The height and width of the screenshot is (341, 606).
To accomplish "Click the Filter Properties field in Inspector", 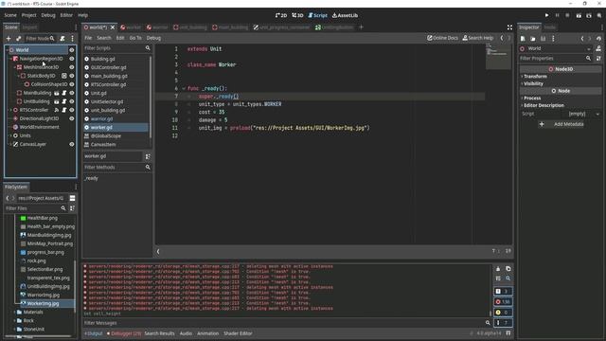I will (x=556, y=59).
